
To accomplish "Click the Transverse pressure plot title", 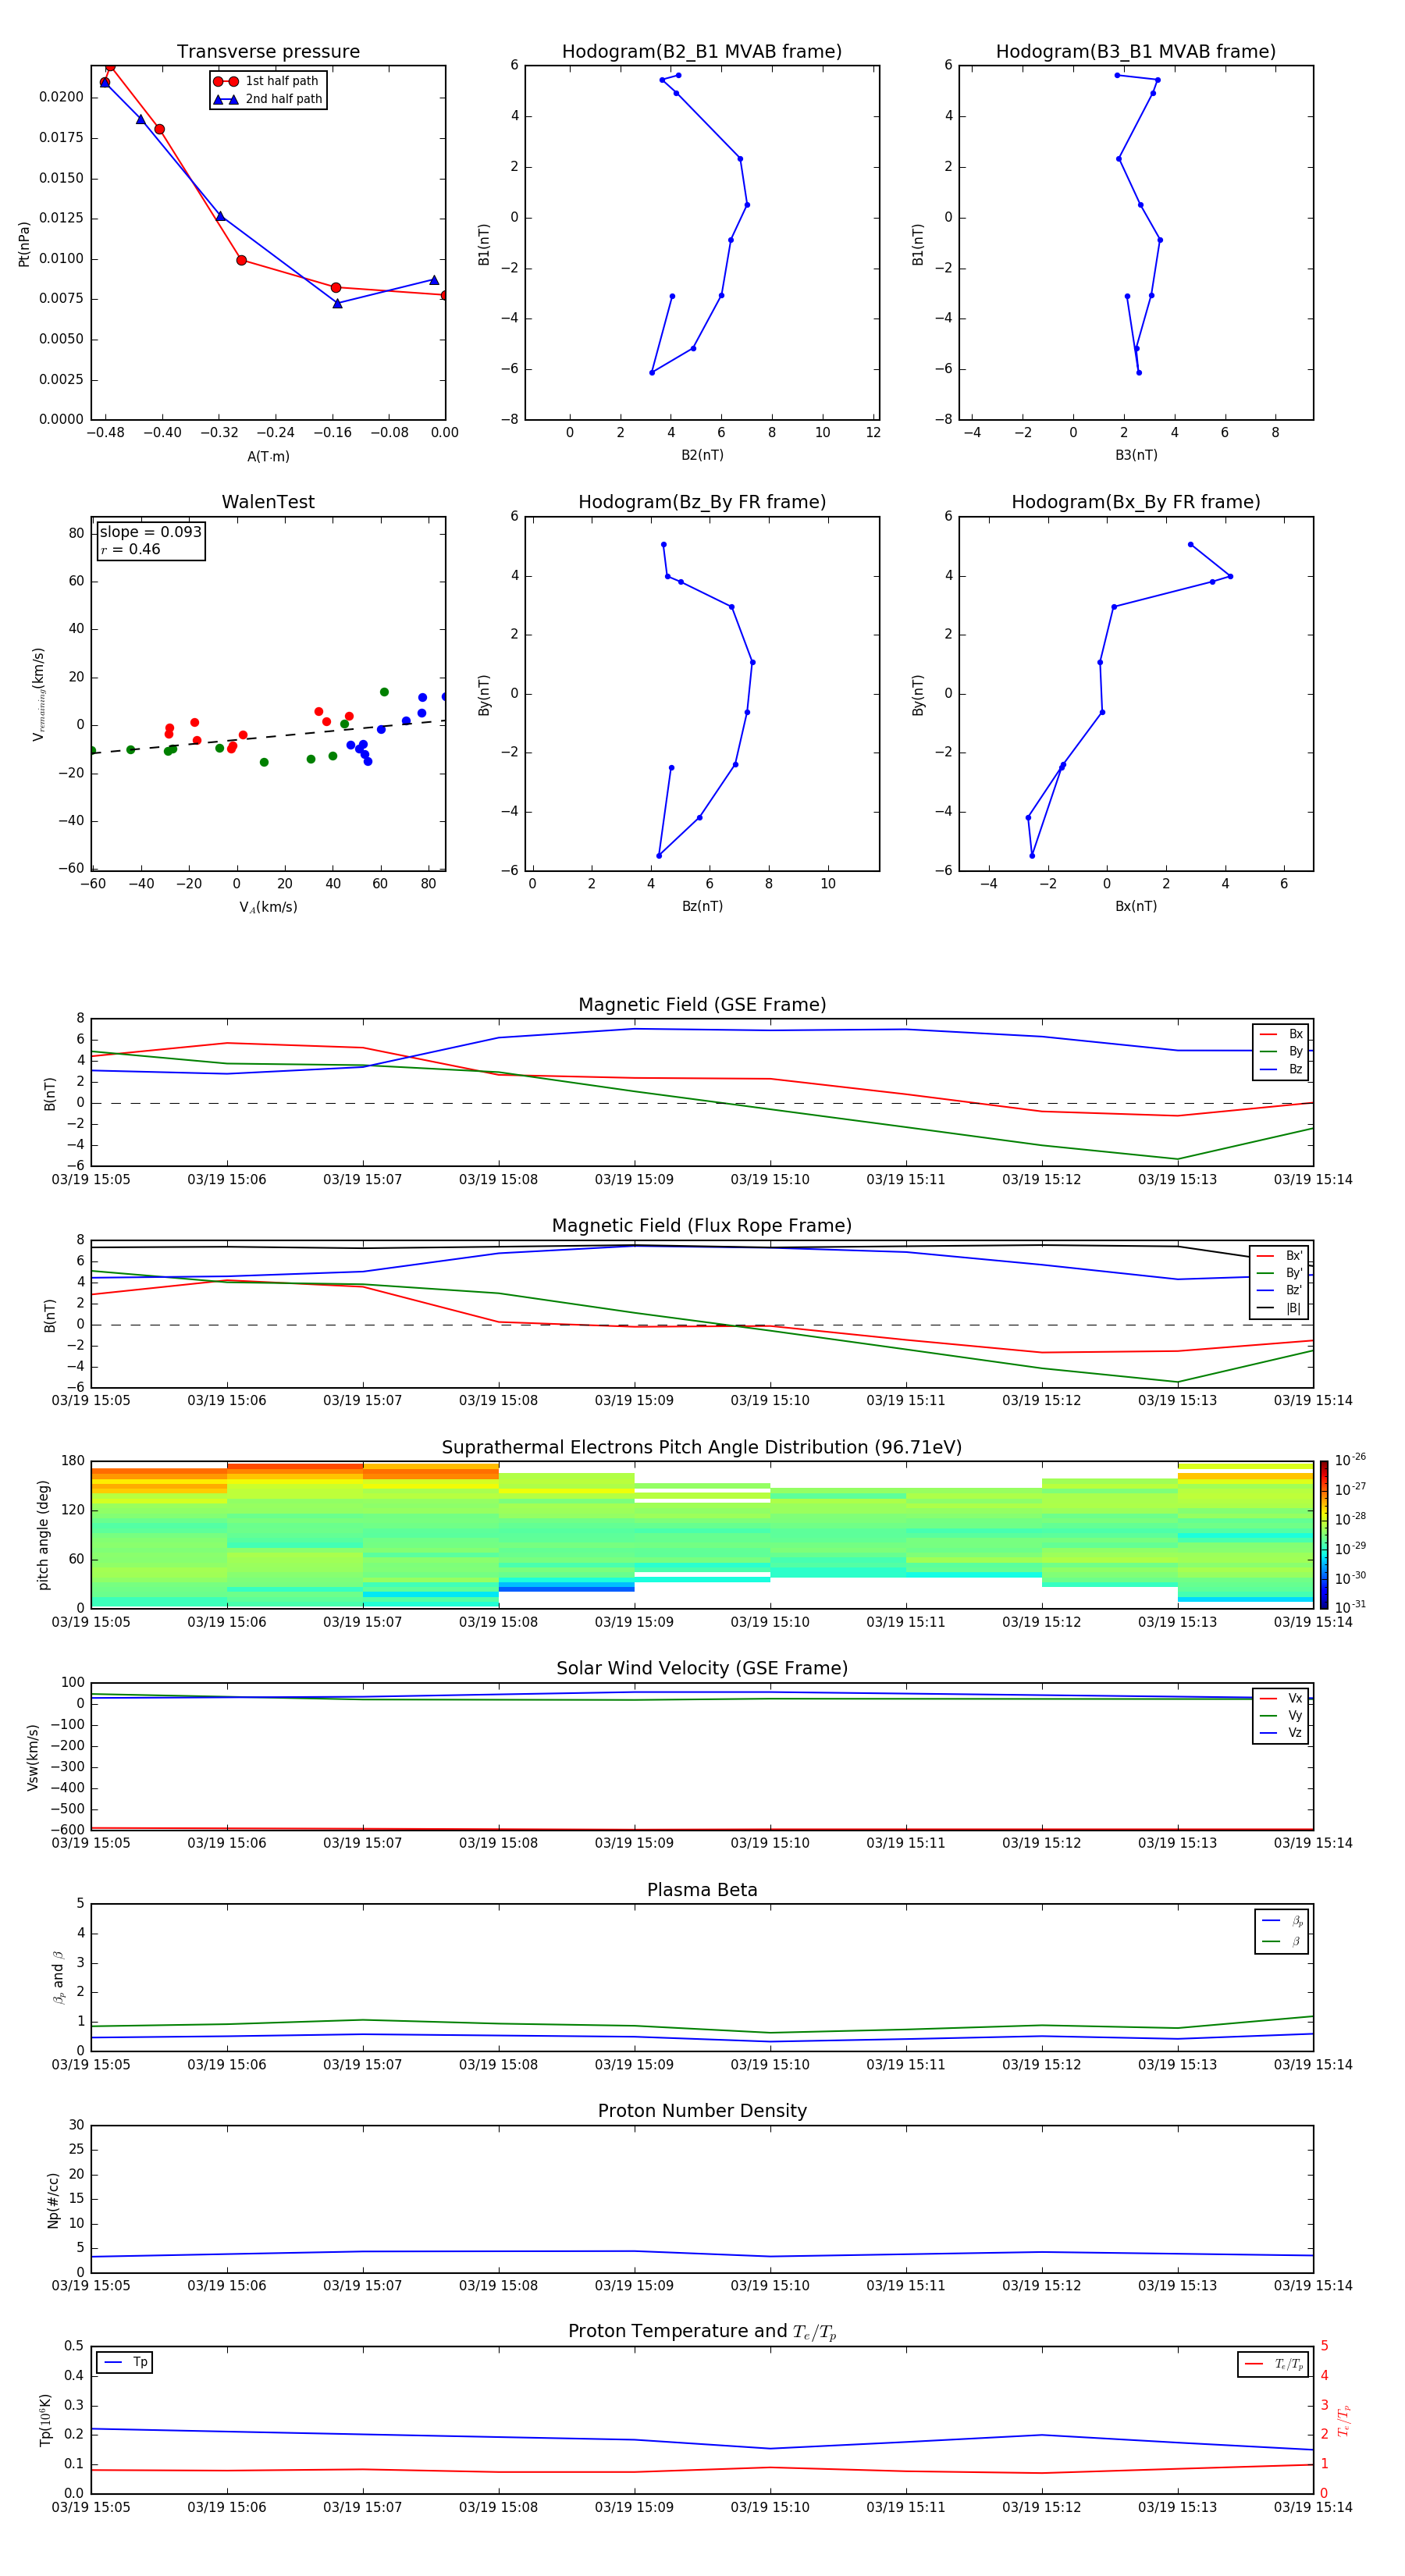I will (268, 52).
